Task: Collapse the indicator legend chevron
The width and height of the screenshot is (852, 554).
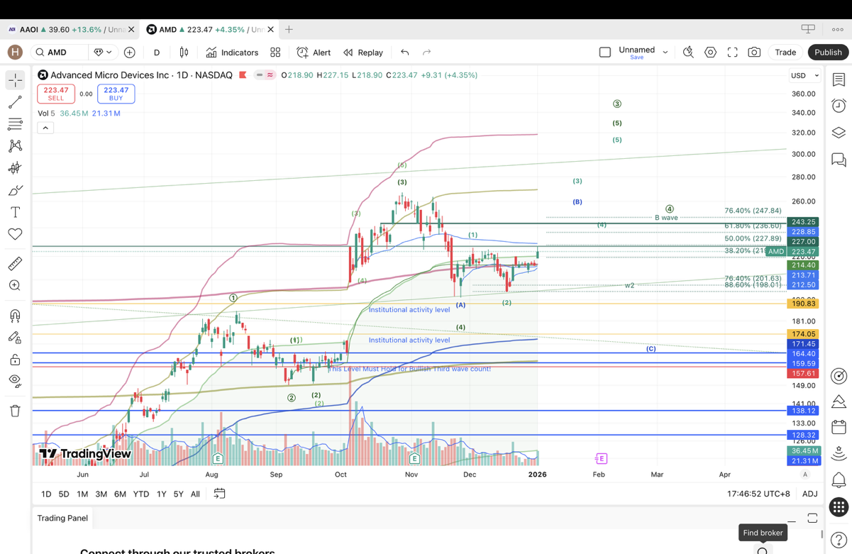Action: pyautogui.click(x=45, y=128)
